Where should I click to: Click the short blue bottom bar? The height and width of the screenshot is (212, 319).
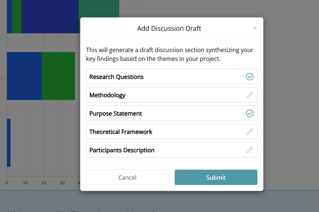[8, 143]
